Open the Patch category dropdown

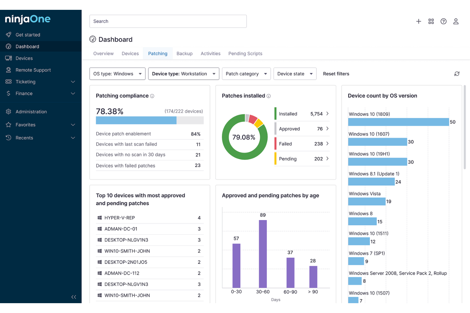coord(246,74)
